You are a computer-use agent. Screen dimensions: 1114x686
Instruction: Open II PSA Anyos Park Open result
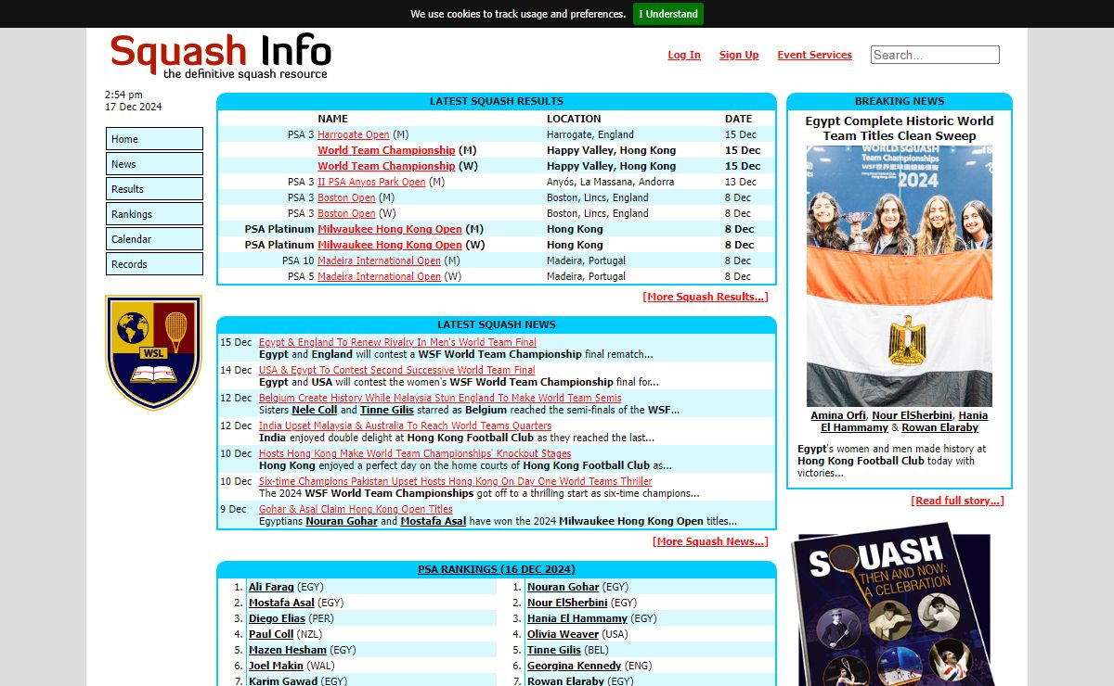(x=371, y=182)
